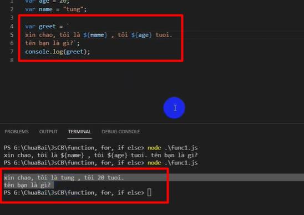The height and width of the screenshot is (215, 304).
Task: Click the first 'node .\func1.js' command
Action: tap(173, 148)
